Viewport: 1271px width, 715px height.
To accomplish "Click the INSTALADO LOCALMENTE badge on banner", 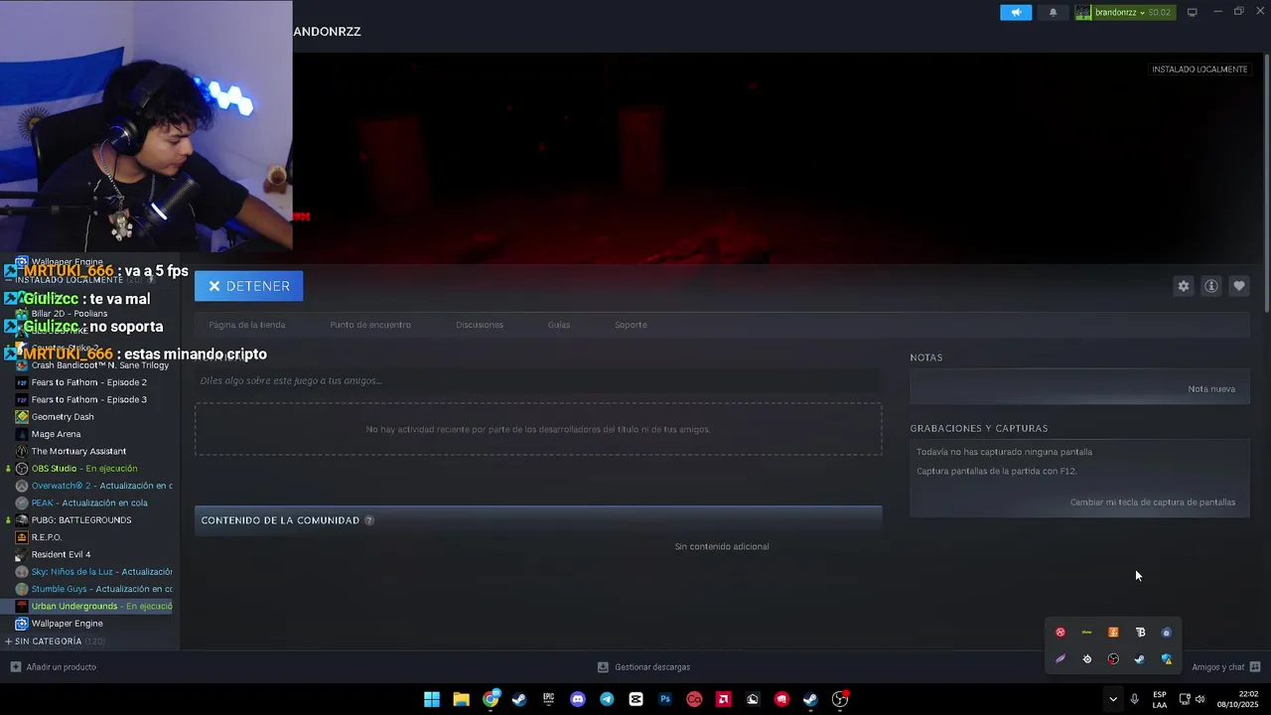I will coord(1200,70).
